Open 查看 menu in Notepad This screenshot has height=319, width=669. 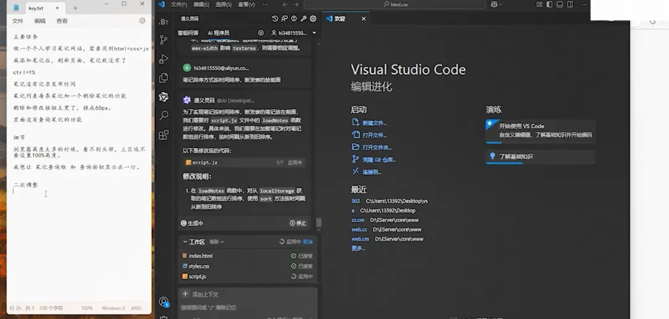[63, 21]
